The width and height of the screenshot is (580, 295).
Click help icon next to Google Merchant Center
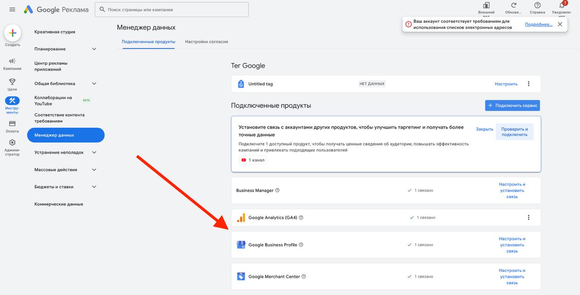[304, 276]
